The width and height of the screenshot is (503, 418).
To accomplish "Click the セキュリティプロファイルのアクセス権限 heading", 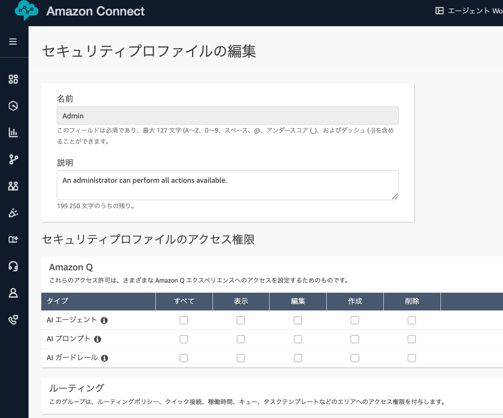I will [x=149, y=239].
